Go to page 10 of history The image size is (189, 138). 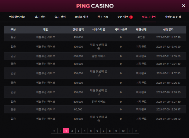coord(123,131)
